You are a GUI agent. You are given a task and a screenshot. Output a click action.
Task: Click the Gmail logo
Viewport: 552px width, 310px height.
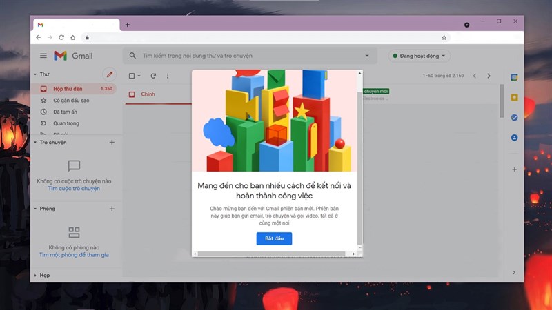click(73, 56)
